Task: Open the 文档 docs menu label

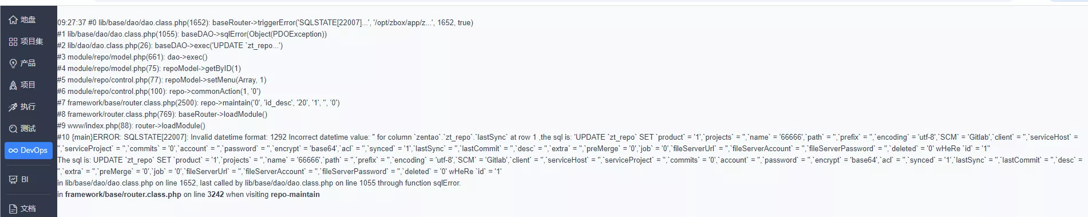Action: 28,208
